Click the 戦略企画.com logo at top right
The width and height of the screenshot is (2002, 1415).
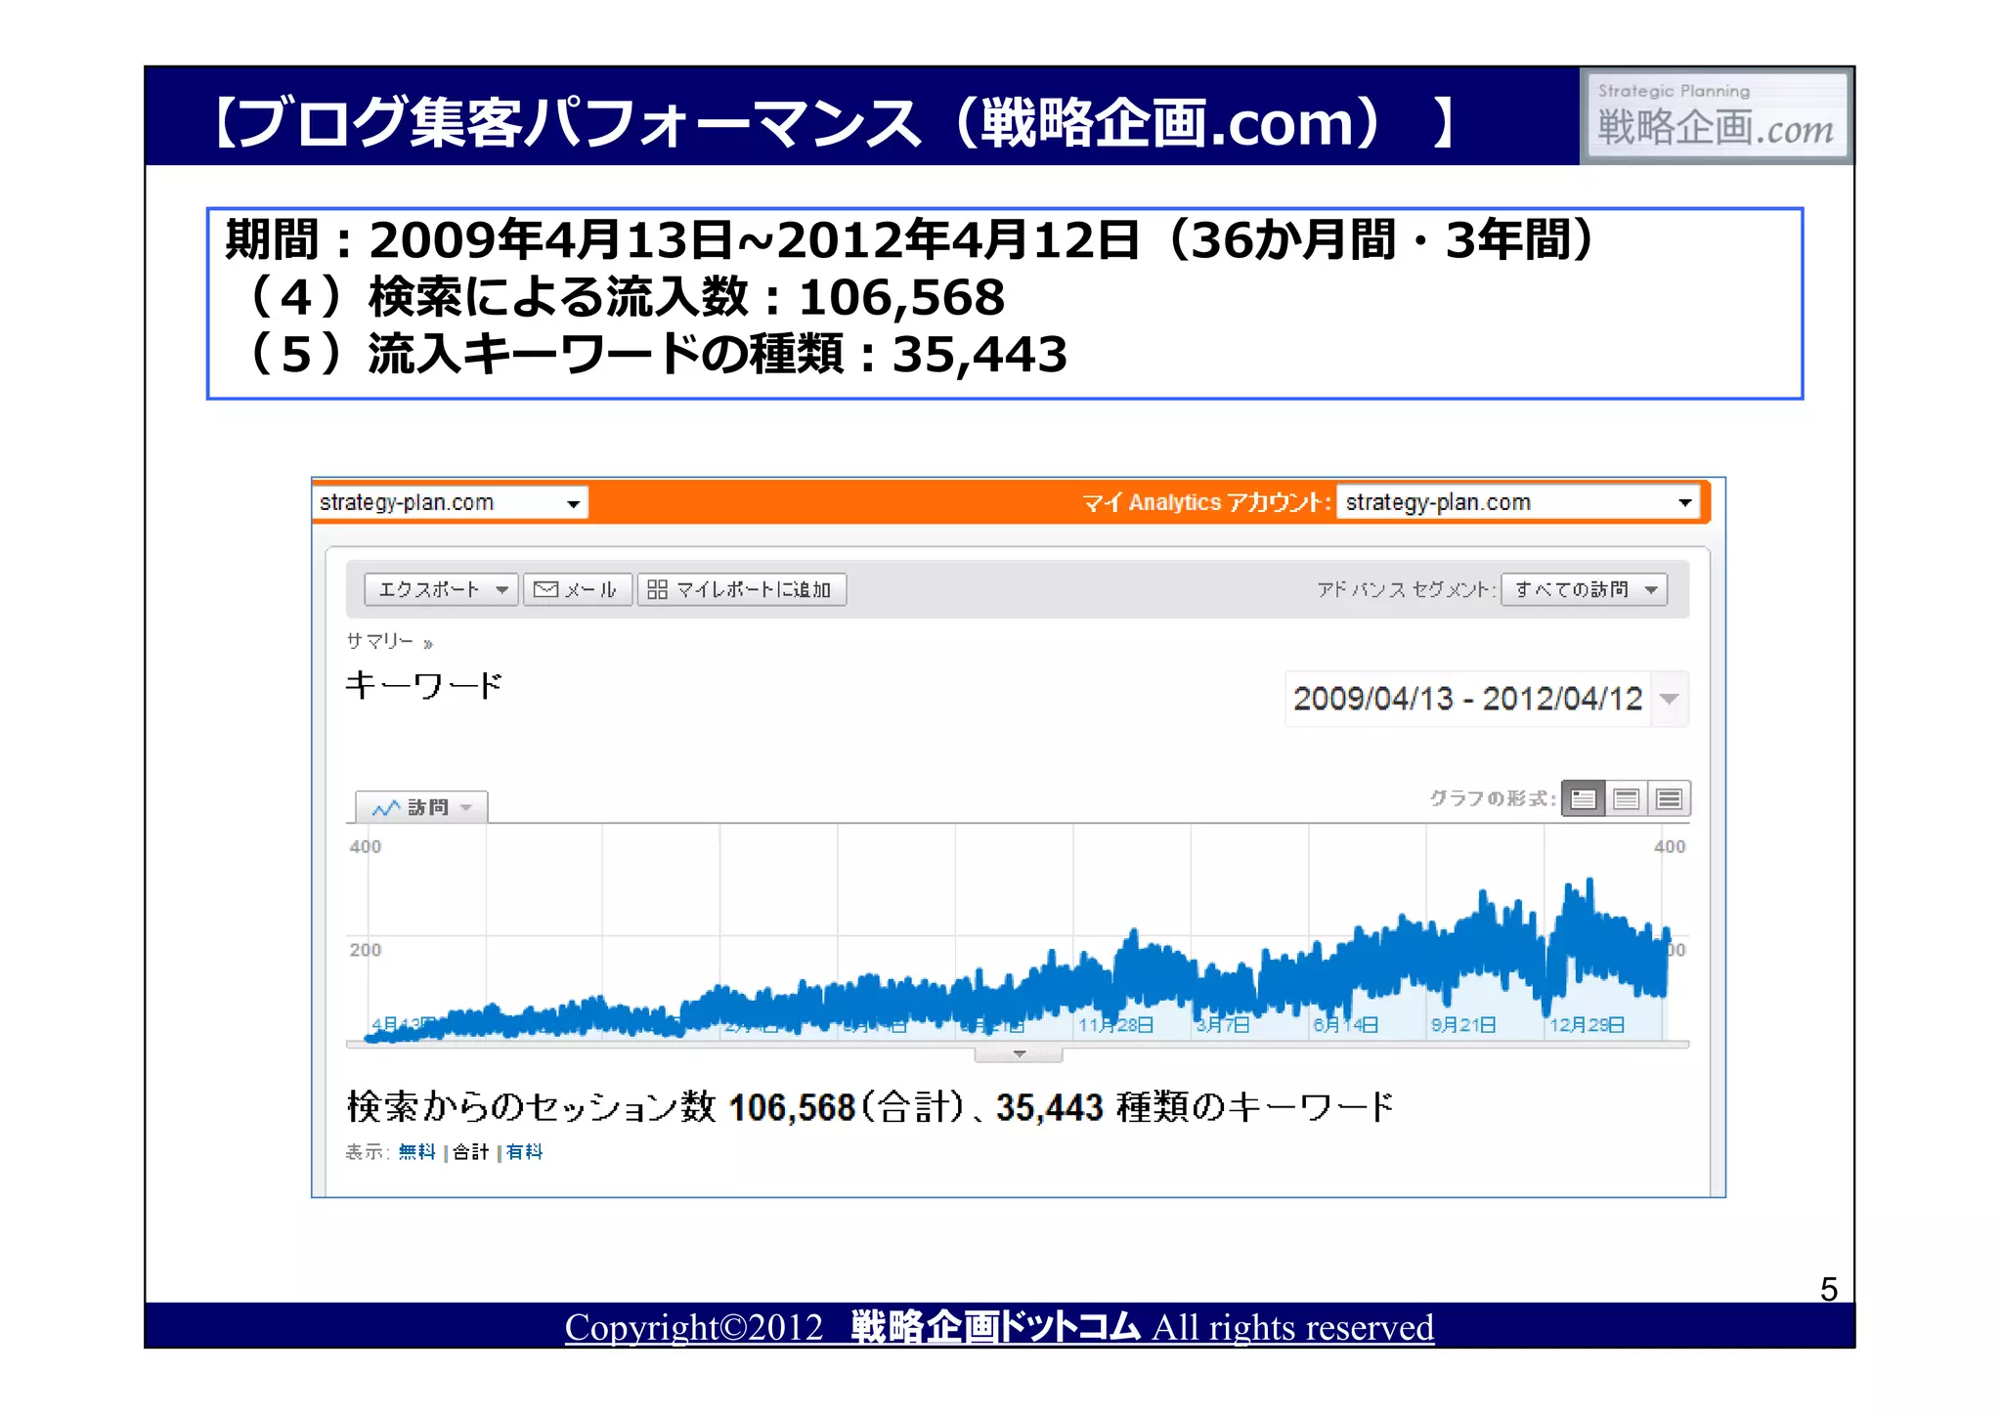1717,115
